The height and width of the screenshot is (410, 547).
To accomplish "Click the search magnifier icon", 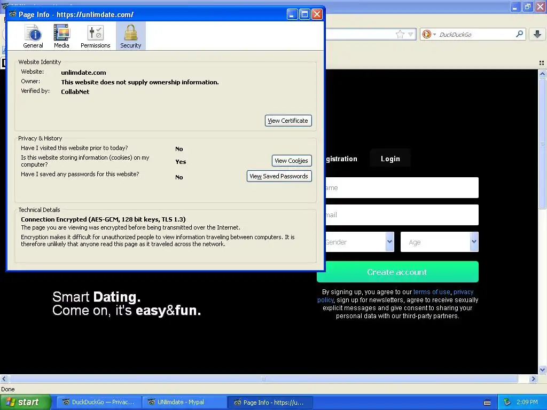I will 519,34.
